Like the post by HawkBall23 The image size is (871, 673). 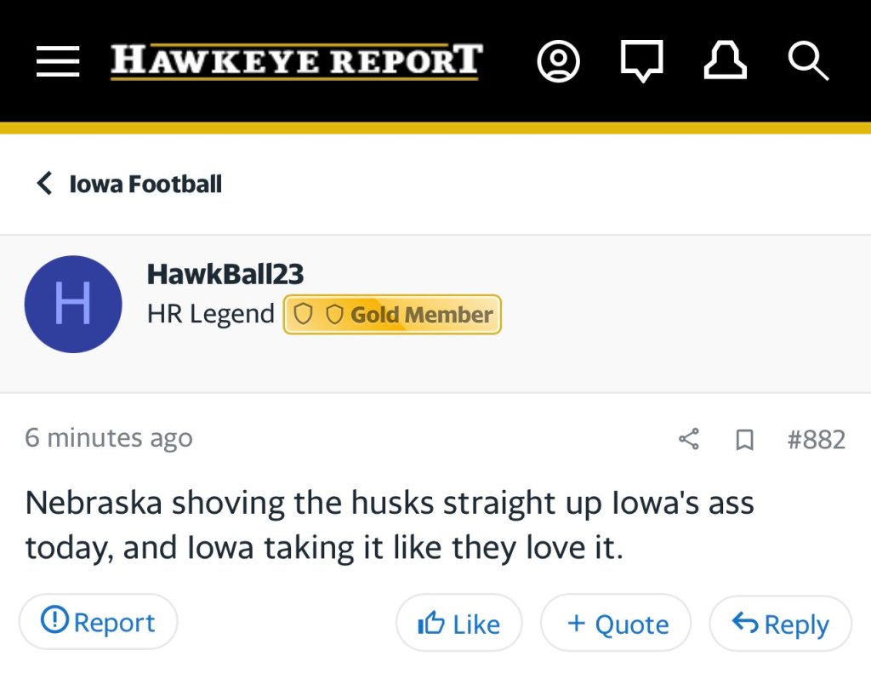point(458,624)
